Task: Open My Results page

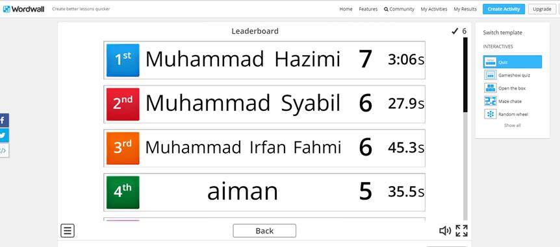Action: pyautogui.click(x=465, y=9)
